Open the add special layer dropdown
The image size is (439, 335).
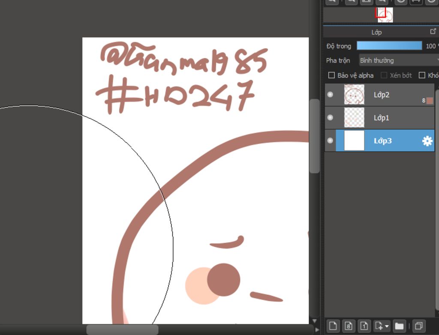[x=382, y=326]
